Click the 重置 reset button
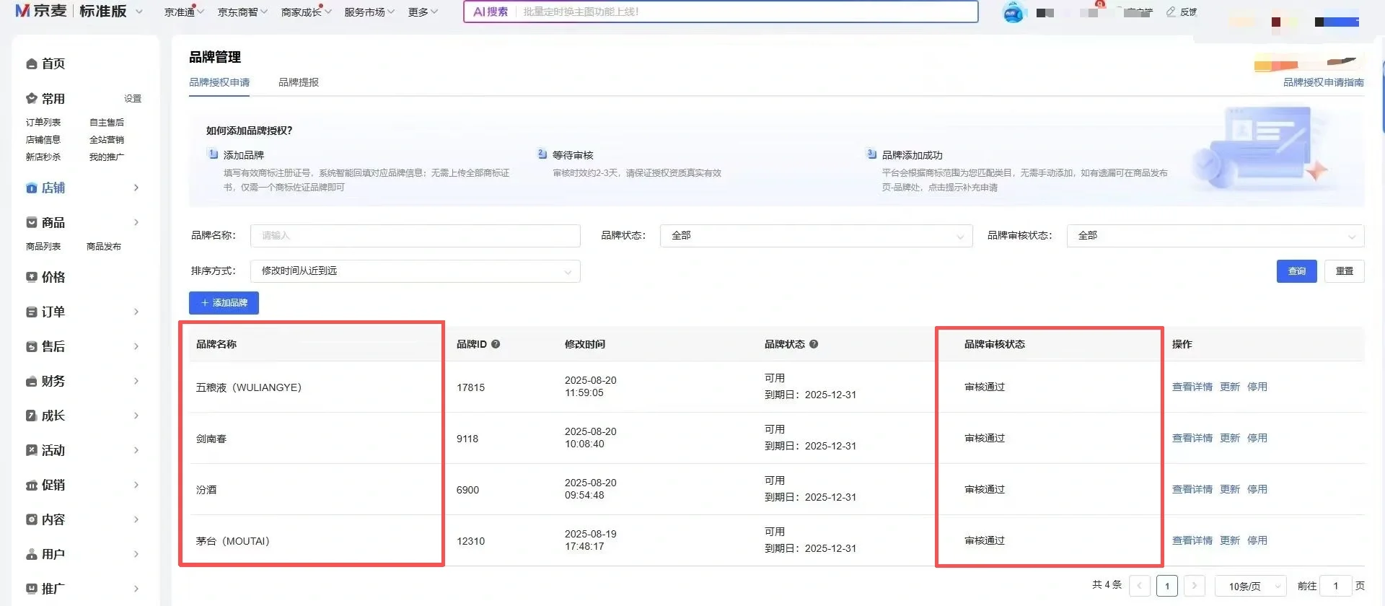1385x606 pixels. click(1344, 271)
